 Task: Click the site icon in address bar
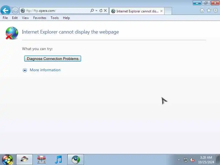(23, 10)
